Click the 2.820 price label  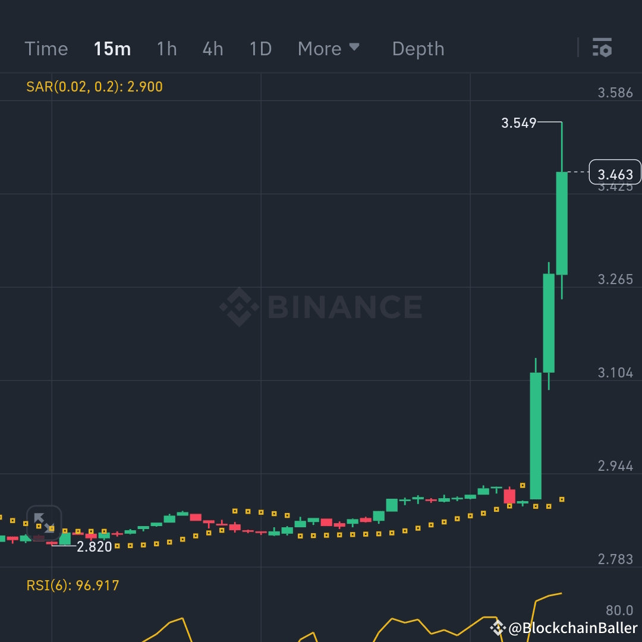coord(95,547)
